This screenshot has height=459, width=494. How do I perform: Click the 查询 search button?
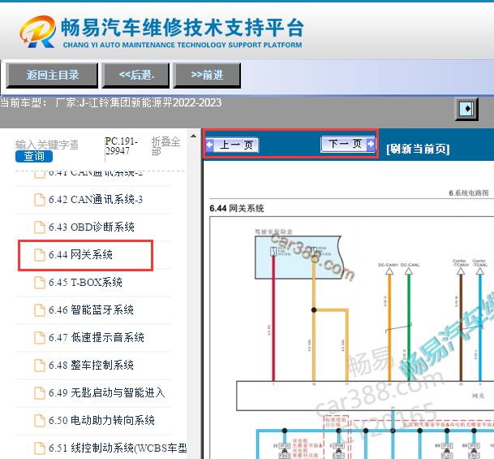point(34,156)
